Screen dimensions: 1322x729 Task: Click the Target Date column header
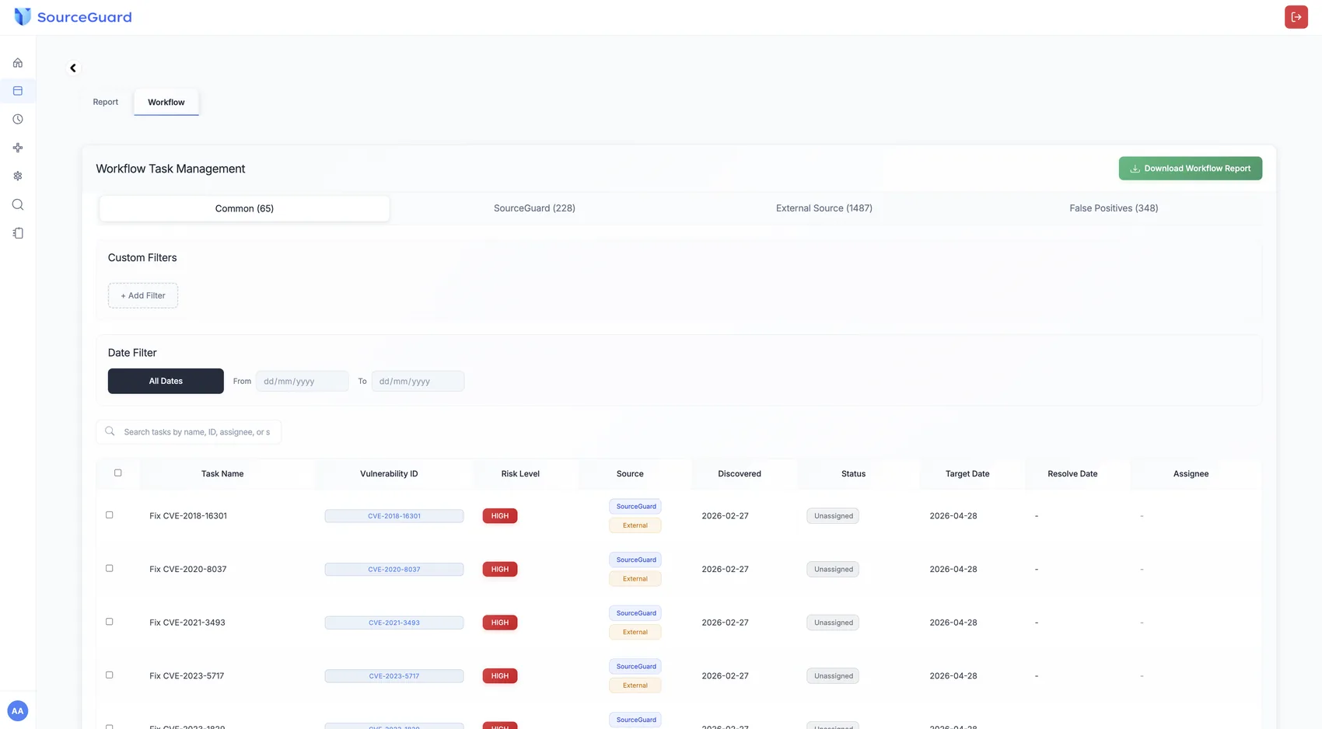click(x=967, y=474)
